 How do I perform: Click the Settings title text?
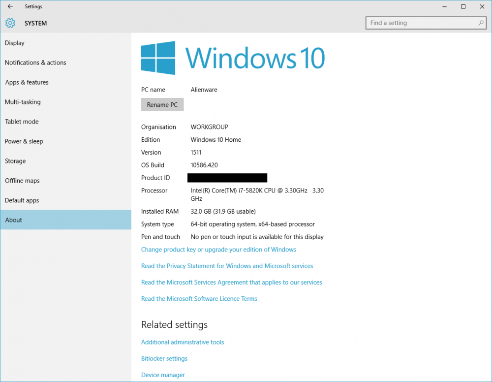[33, 6]
